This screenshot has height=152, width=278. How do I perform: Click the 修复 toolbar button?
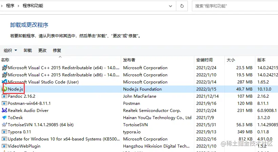[x=57, y=51]
